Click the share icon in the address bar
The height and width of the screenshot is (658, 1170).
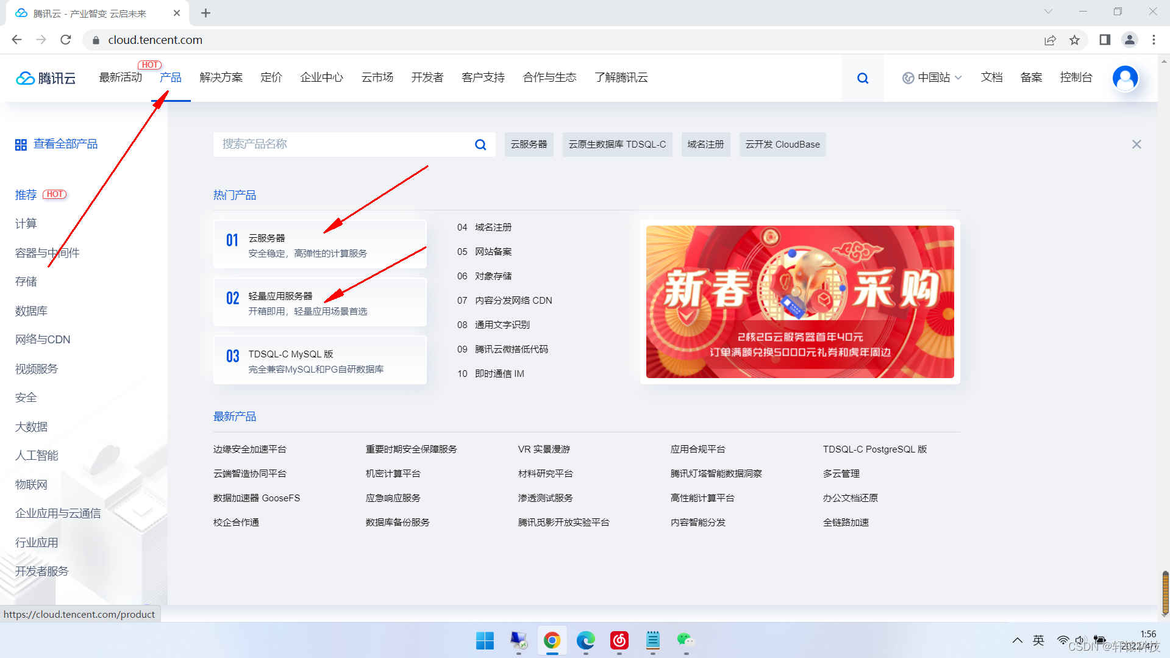[1050, 40]
